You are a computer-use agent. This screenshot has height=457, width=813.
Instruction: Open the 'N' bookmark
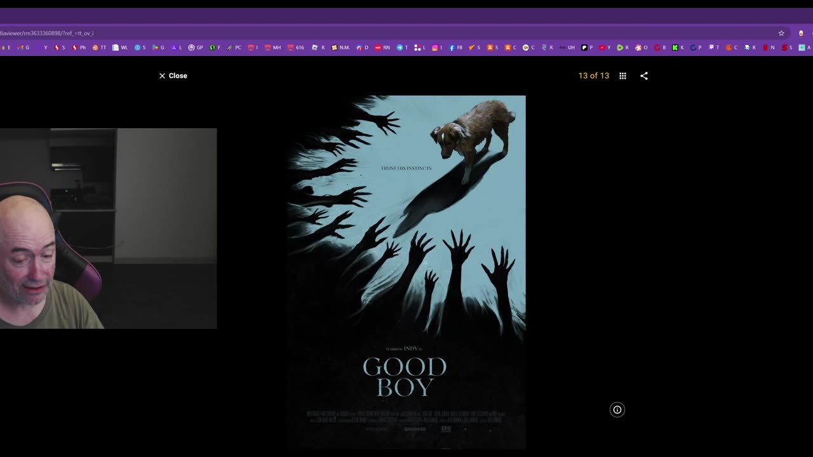pyautogui.click(x=769, y=48)
